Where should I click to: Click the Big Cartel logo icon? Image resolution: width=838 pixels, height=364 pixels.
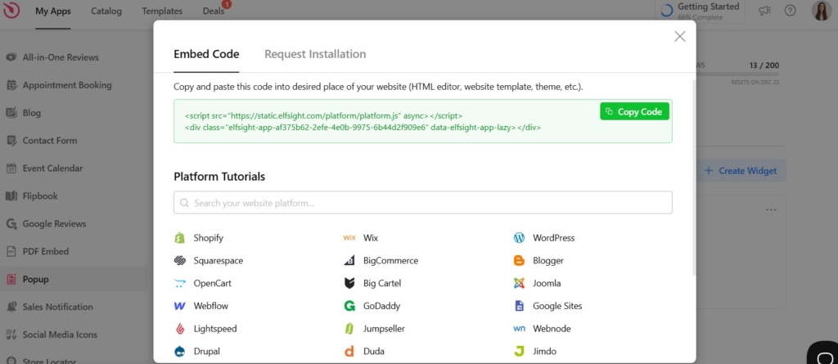(x=349, y=283)
